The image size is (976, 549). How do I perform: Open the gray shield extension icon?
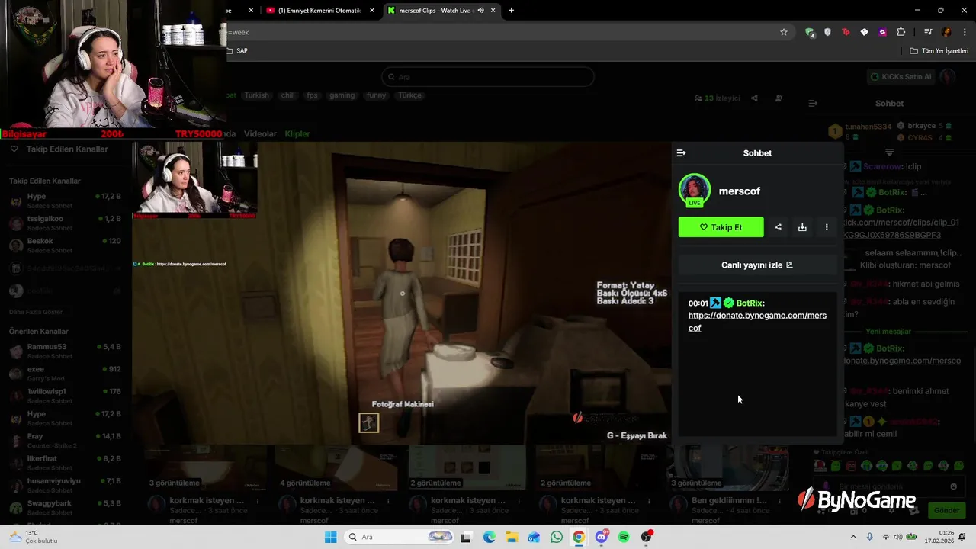(827, 32)
